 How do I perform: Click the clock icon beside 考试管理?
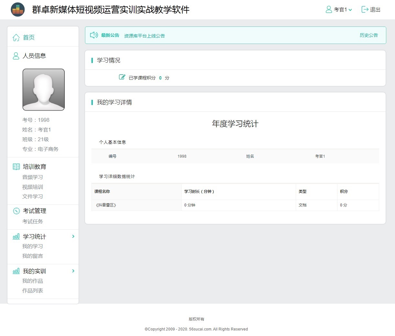[x=16, y=211]
